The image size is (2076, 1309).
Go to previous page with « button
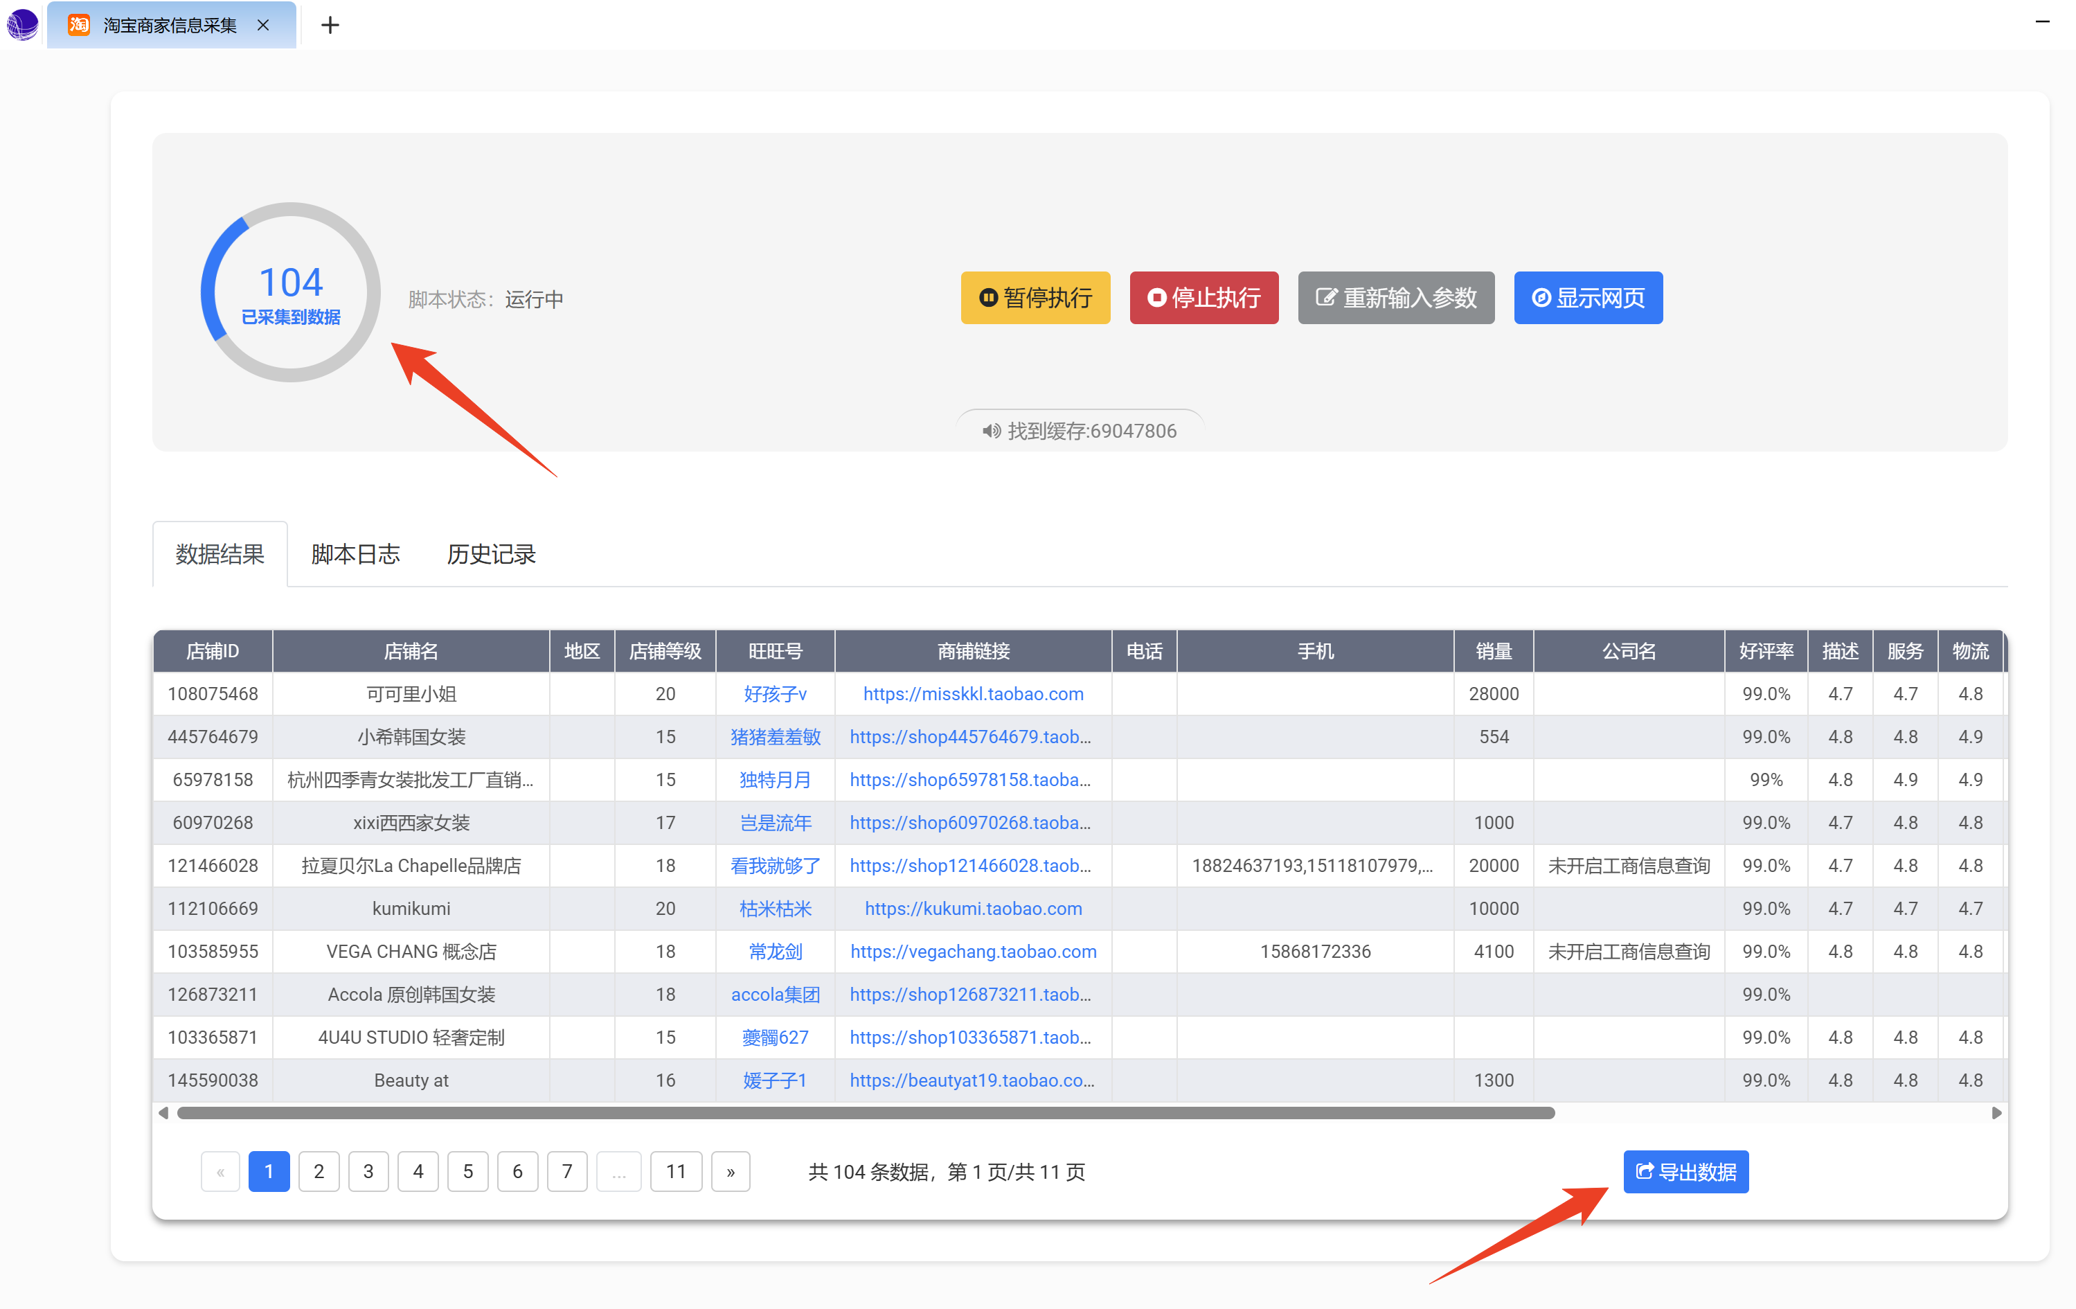click(x=221, y=1172)
